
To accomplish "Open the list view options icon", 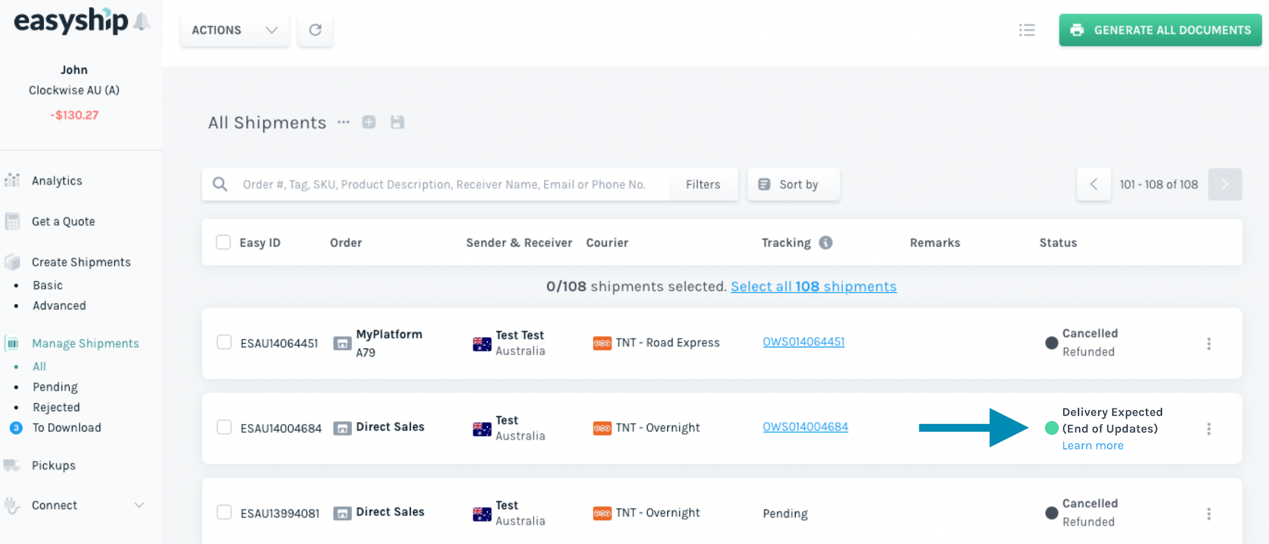I will click(x=1027, y=30).
